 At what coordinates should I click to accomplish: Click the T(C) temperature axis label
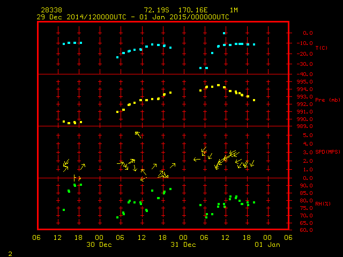click(x=321, y=48)
